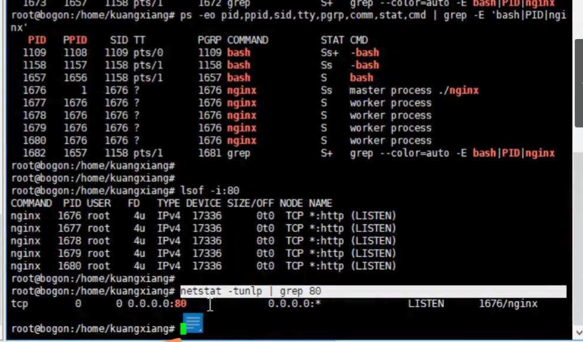Click the 'Ss+' status value
The width and height of the screenshot is (583, 342).
(x=329, y=53)
